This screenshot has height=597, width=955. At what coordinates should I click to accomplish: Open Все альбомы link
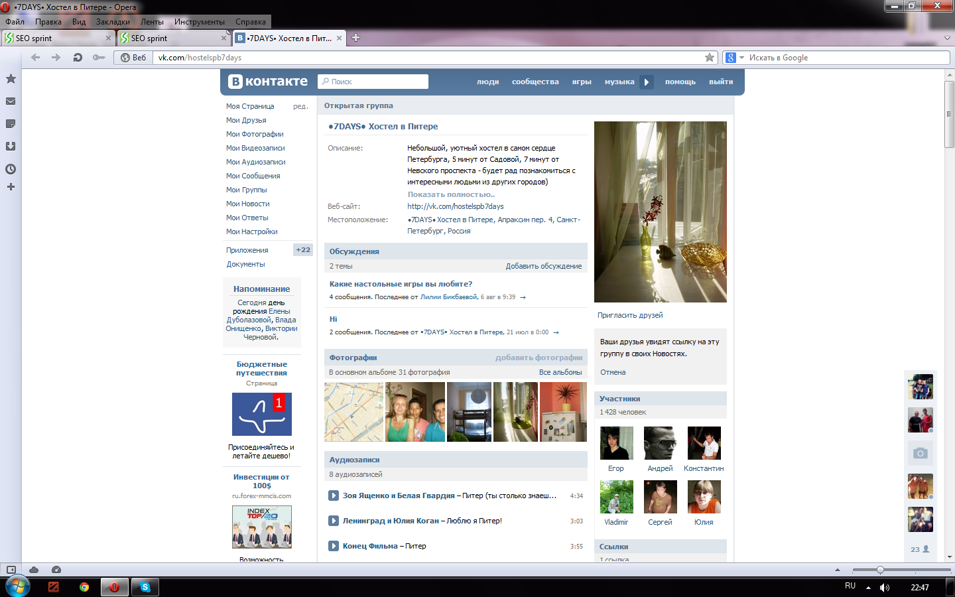pos(560,372)
